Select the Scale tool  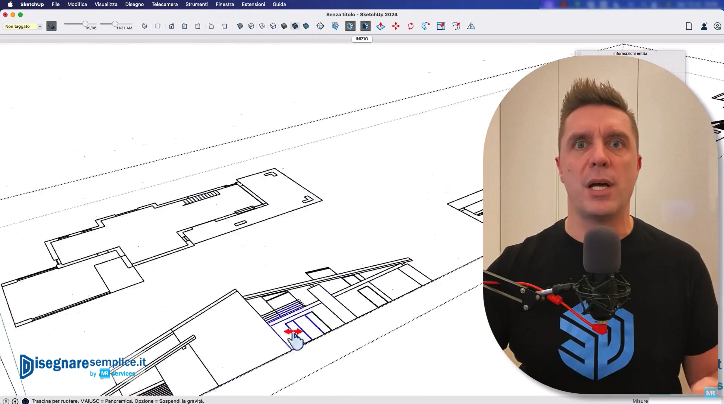click(441, 26)
